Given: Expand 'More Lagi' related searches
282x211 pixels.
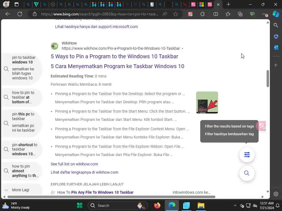Looking at the screenshot, I should (22, 190).
